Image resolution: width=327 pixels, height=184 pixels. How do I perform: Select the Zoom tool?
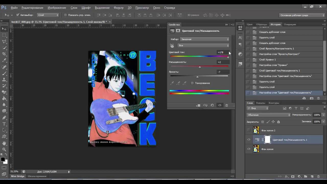[4, 149]
